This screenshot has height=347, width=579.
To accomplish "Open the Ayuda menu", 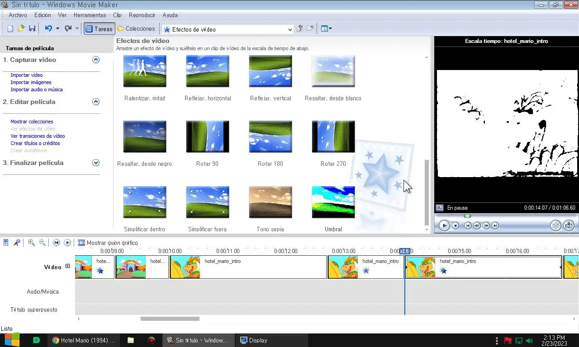I will 170,15.
